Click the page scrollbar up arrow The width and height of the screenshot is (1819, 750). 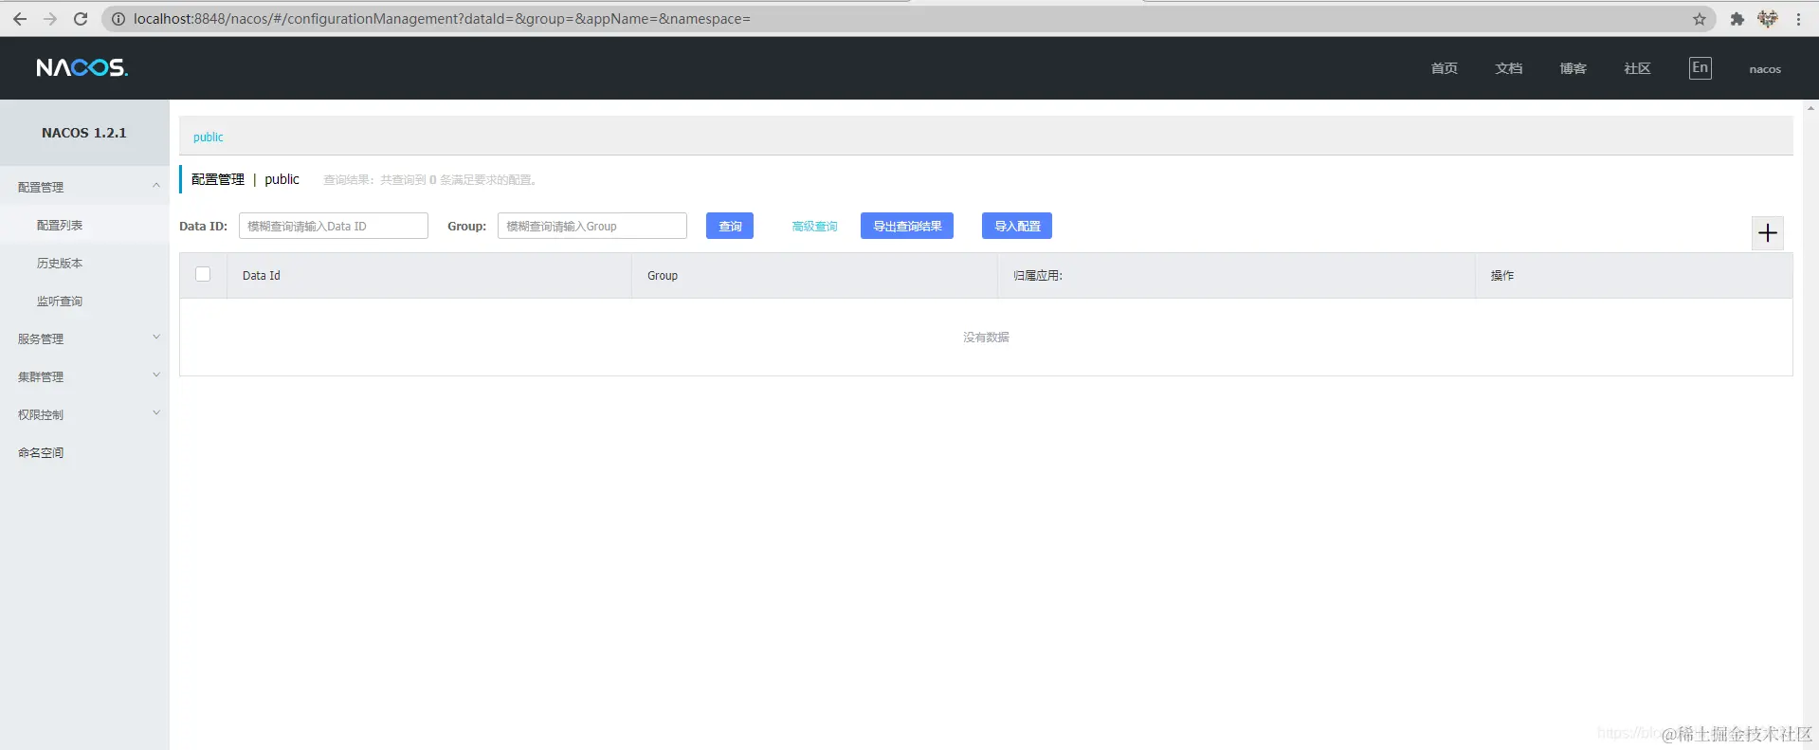click(x=1810, y=108)
